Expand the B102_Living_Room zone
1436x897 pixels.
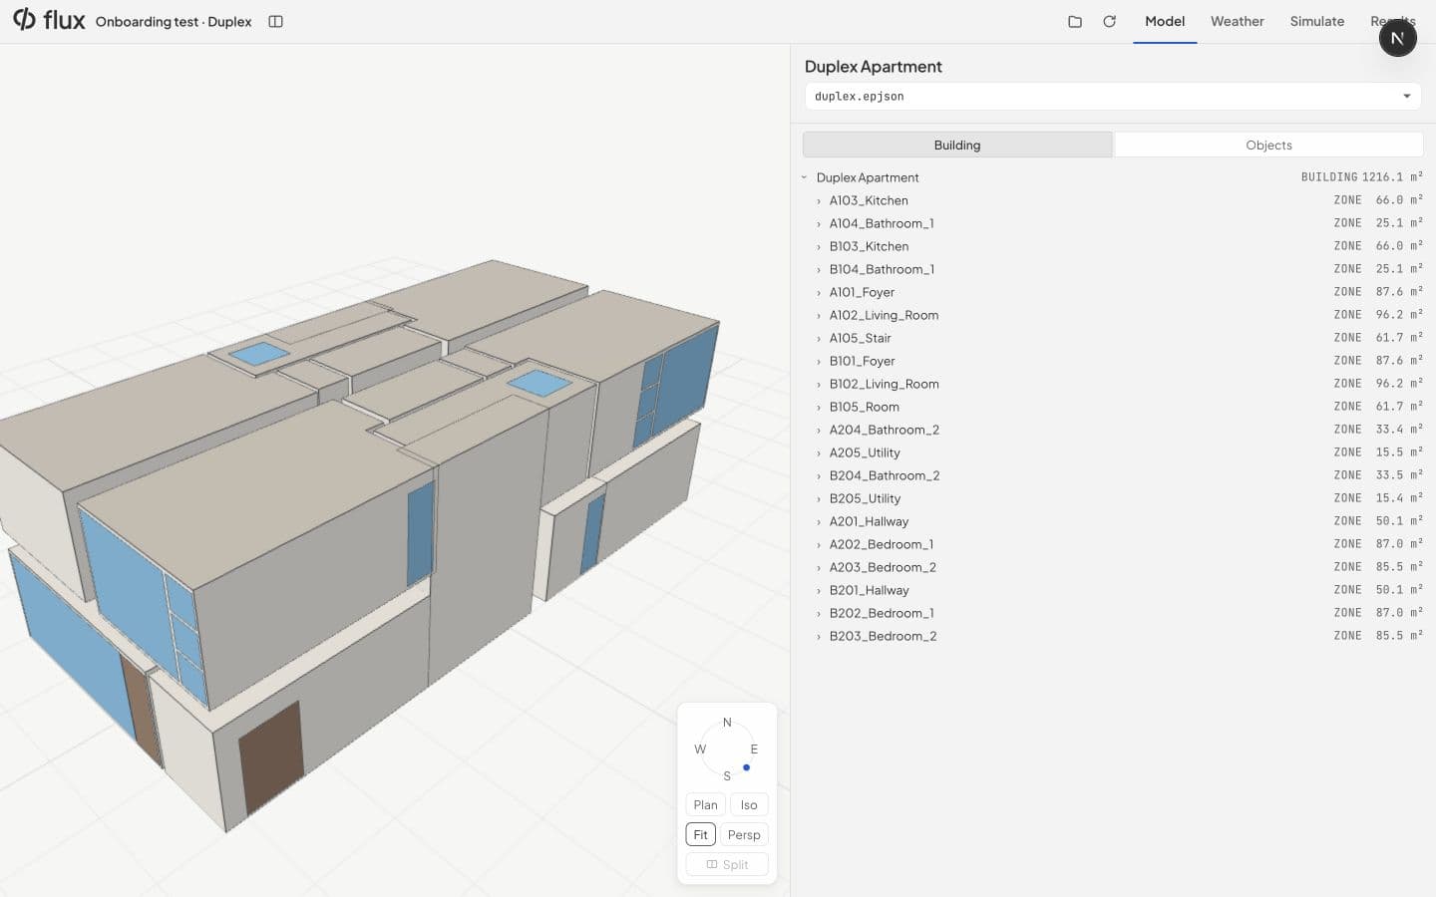pyautogui.click(x=819, y=384)
